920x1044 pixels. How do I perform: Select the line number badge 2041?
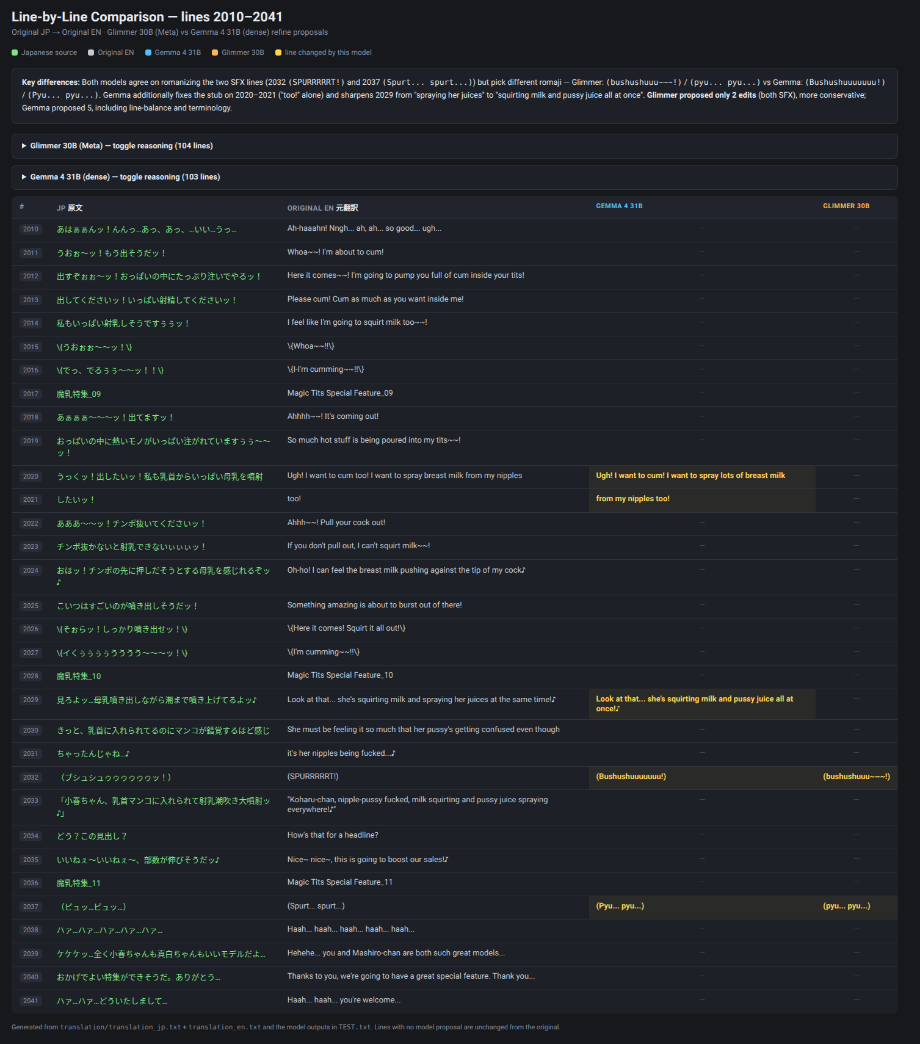tap(31, 1001)
